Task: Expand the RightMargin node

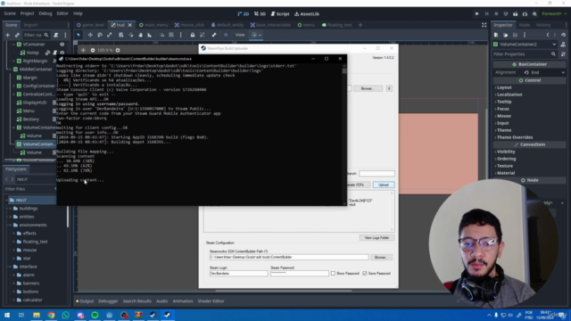Action: pos(14,62)
